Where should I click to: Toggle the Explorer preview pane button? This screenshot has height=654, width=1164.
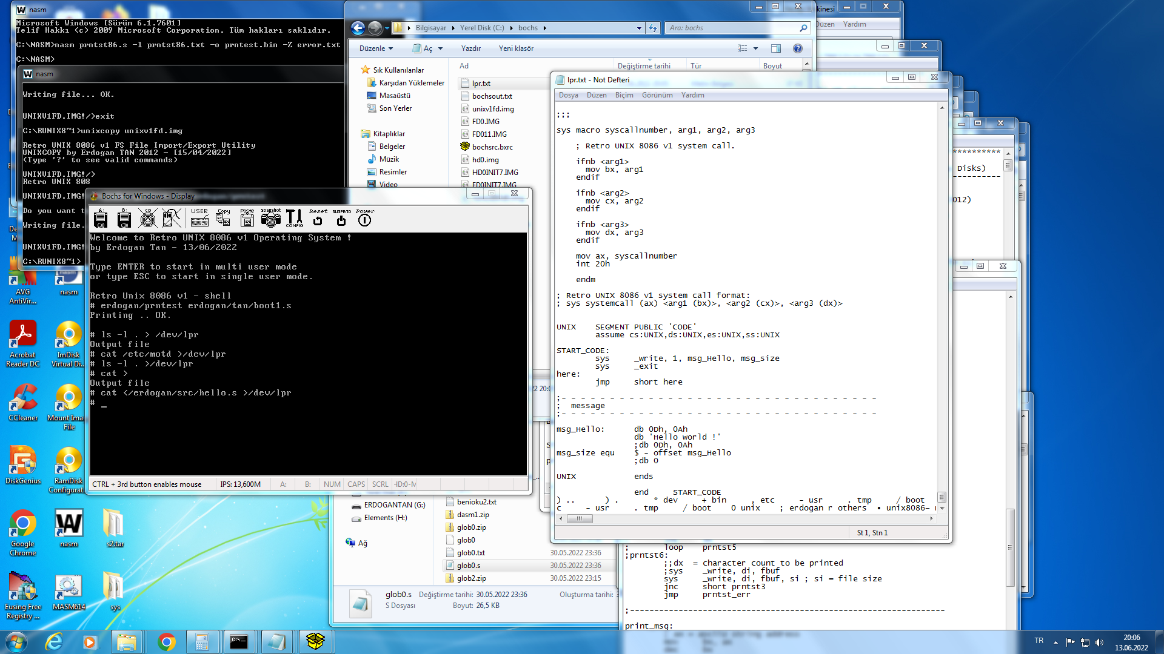775,48
